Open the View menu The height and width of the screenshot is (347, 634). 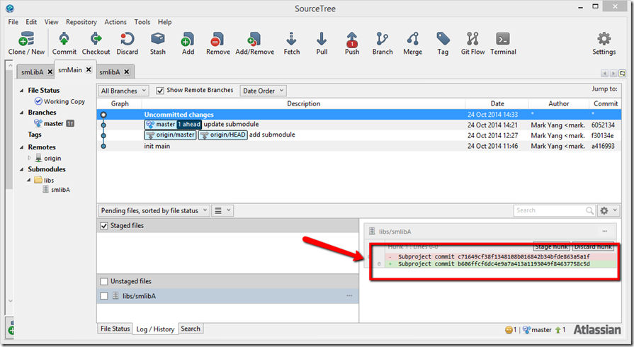(51, 22)
